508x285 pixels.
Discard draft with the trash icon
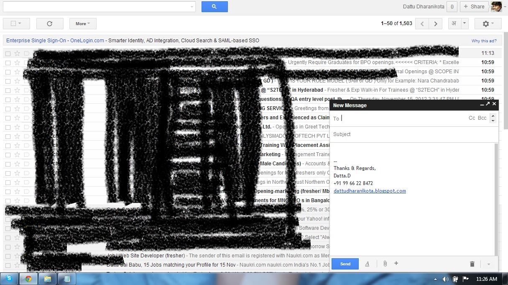pos(472,264)
